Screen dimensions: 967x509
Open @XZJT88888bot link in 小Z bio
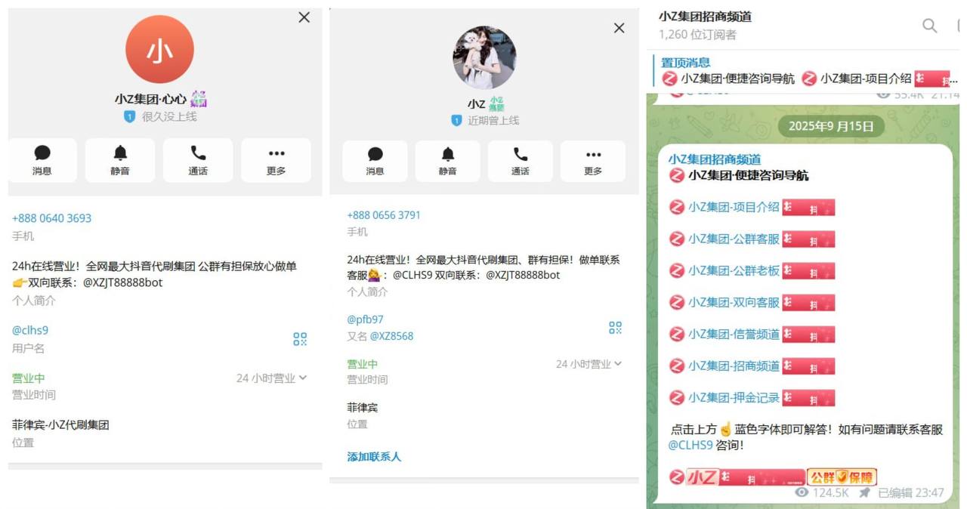(x=523, y=275)
